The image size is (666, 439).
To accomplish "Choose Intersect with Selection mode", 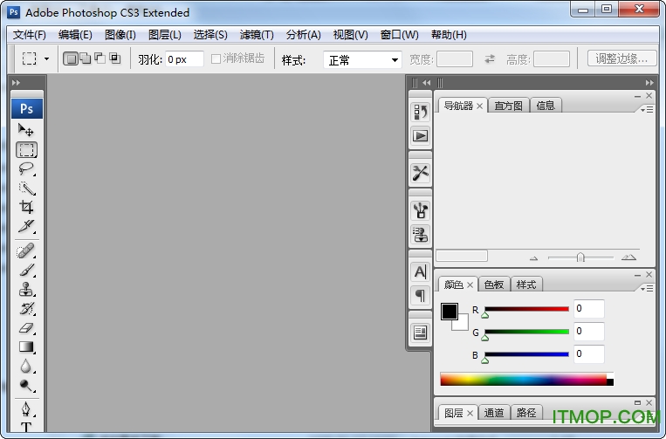I will (x=114, y=58).
